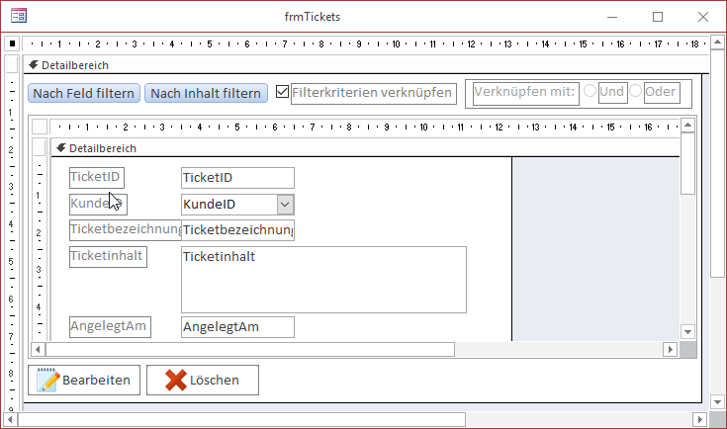Open the KundeID combo box arrow
The image size is (727, 429).
point(285,205)
